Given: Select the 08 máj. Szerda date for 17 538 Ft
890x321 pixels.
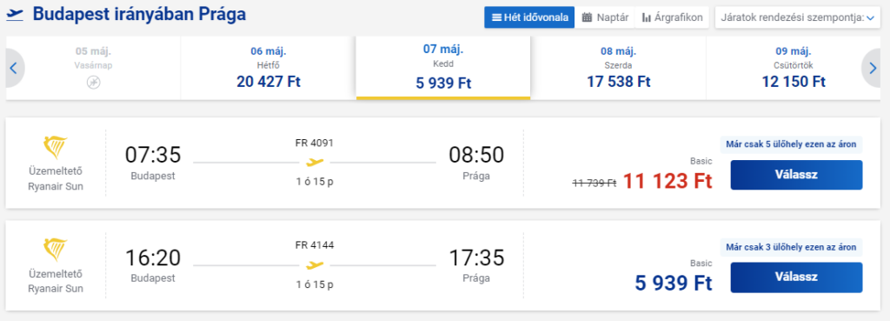Looking at the screenshot, I should pyautogui.click(x=618, y=69).
